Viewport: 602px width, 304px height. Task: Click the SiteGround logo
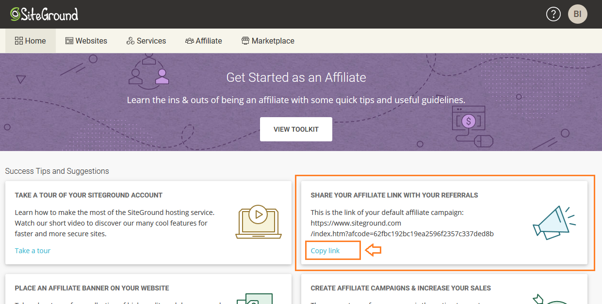[44, 14]
